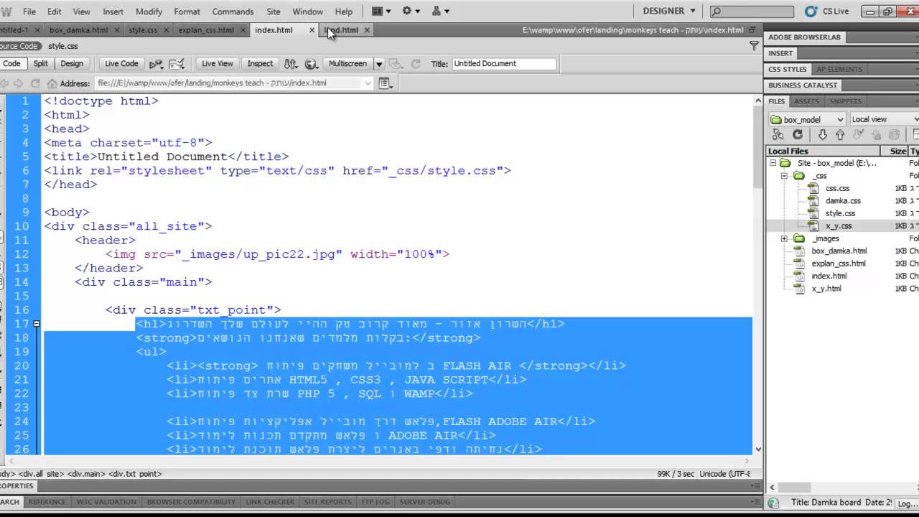Click the Title input field
This screenshot has width=919, height=517.
pyautogui.click(x=504, y=64)
